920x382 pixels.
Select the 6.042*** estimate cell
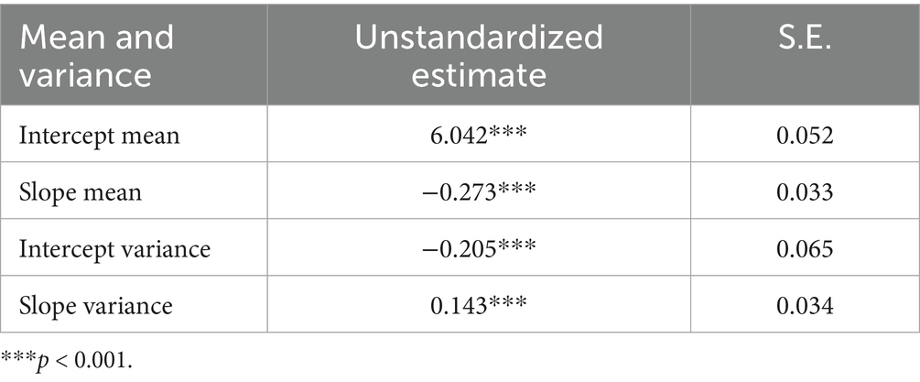pyautogui.click(x=479, y=136)
